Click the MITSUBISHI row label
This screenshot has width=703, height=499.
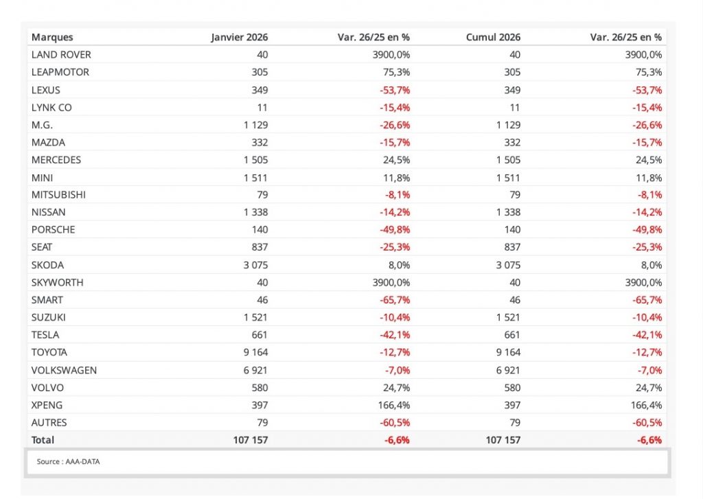click(58, 195)
